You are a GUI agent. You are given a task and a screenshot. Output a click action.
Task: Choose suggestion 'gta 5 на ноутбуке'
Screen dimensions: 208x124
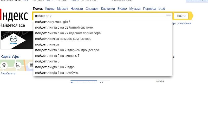[x=103, y=73]
